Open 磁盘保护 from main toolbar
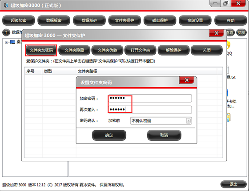The width and height of the screenshot is (249, 191). coord(160,20)
